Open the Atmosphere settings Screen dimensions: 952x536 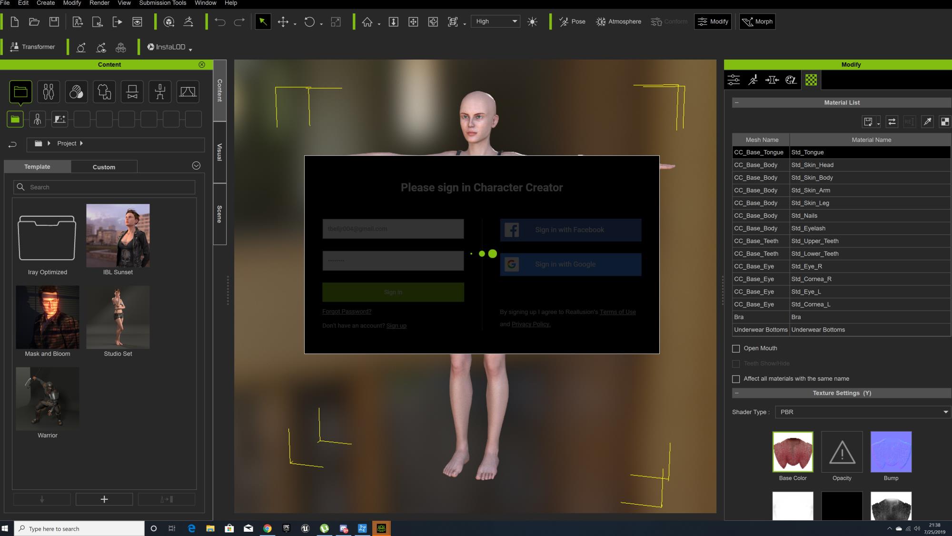[x=618, y=21]
